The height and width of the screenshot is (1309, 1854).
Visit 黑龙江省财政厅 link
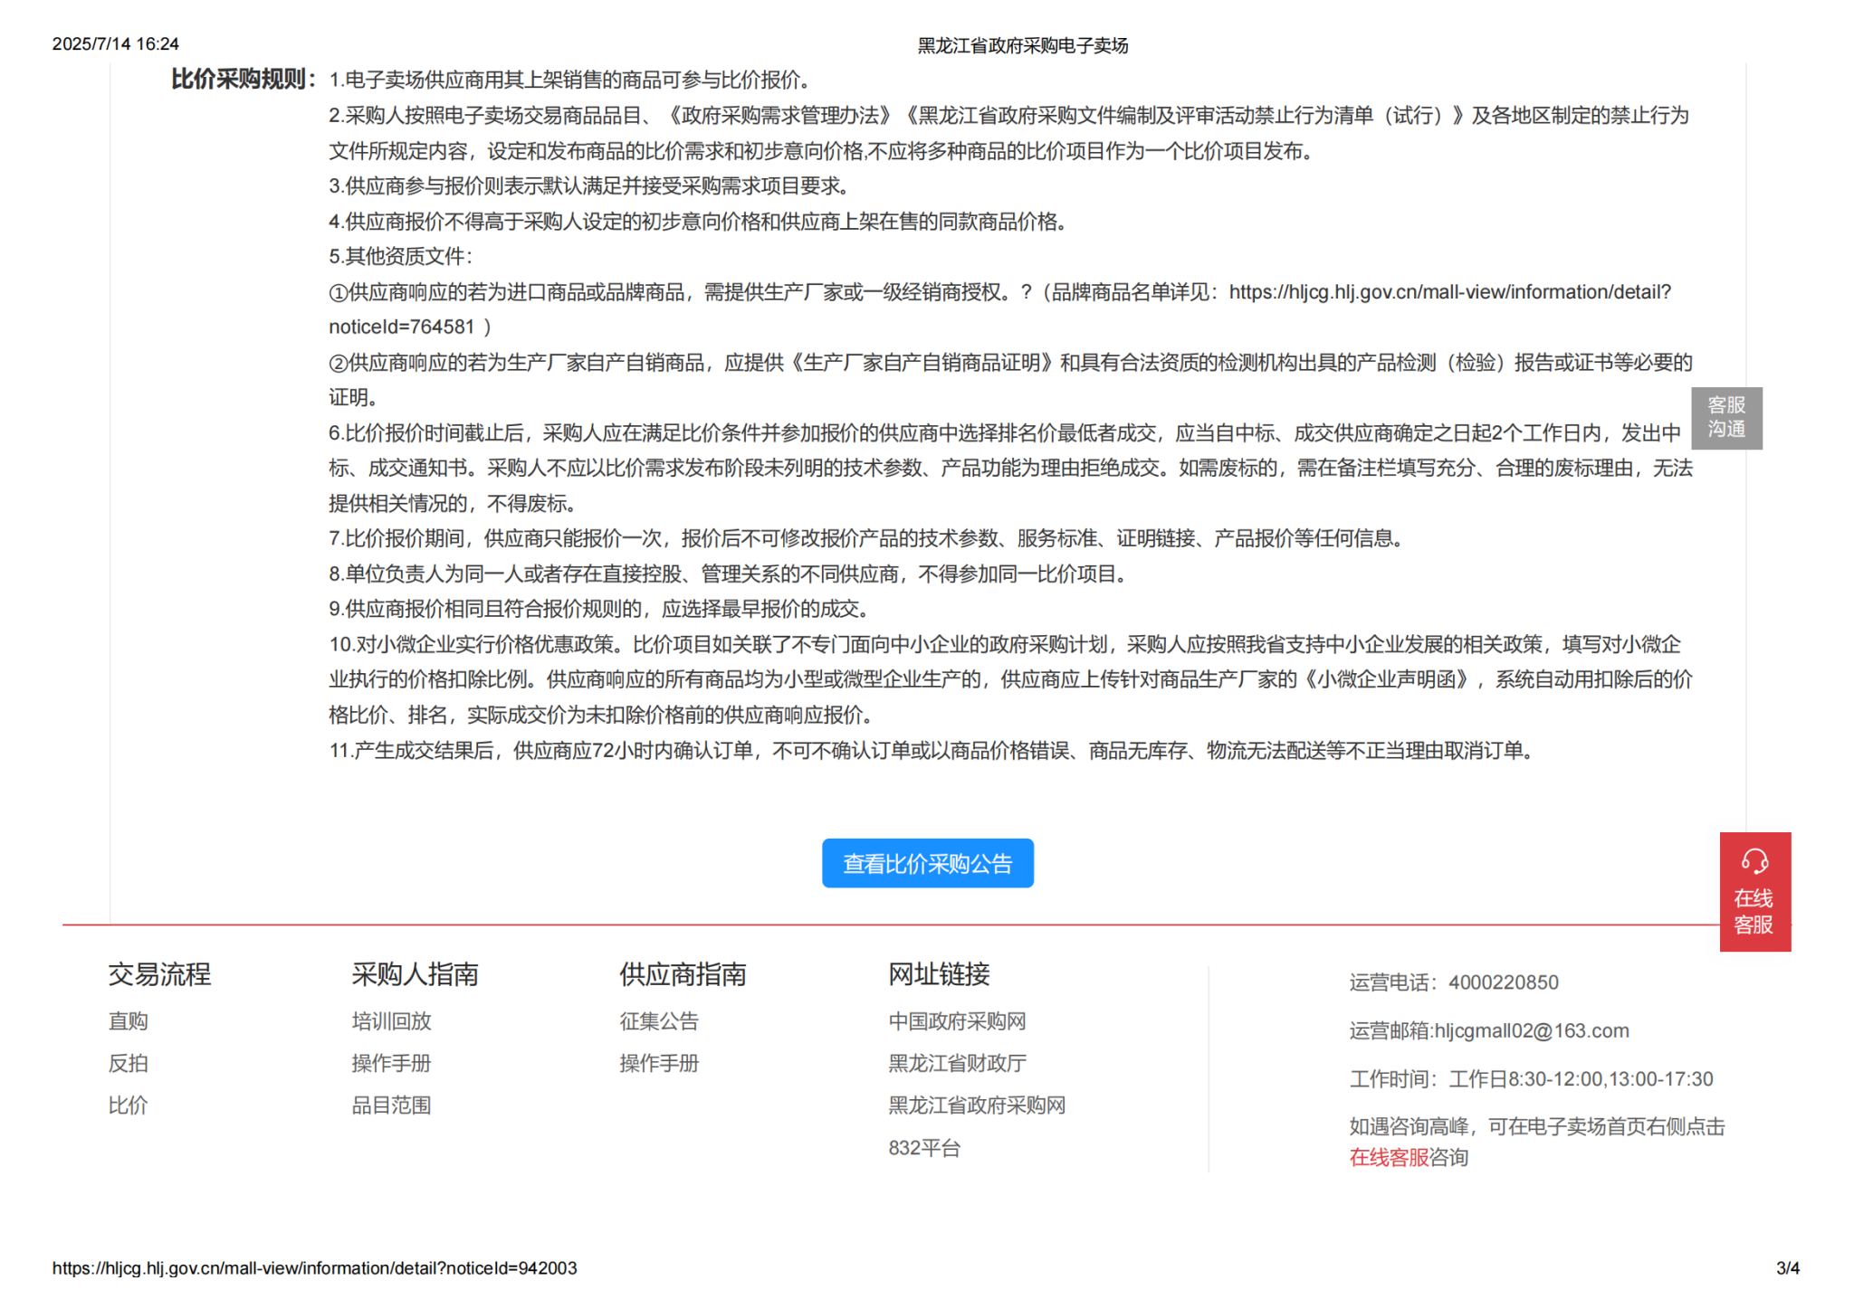point(957,1064)
